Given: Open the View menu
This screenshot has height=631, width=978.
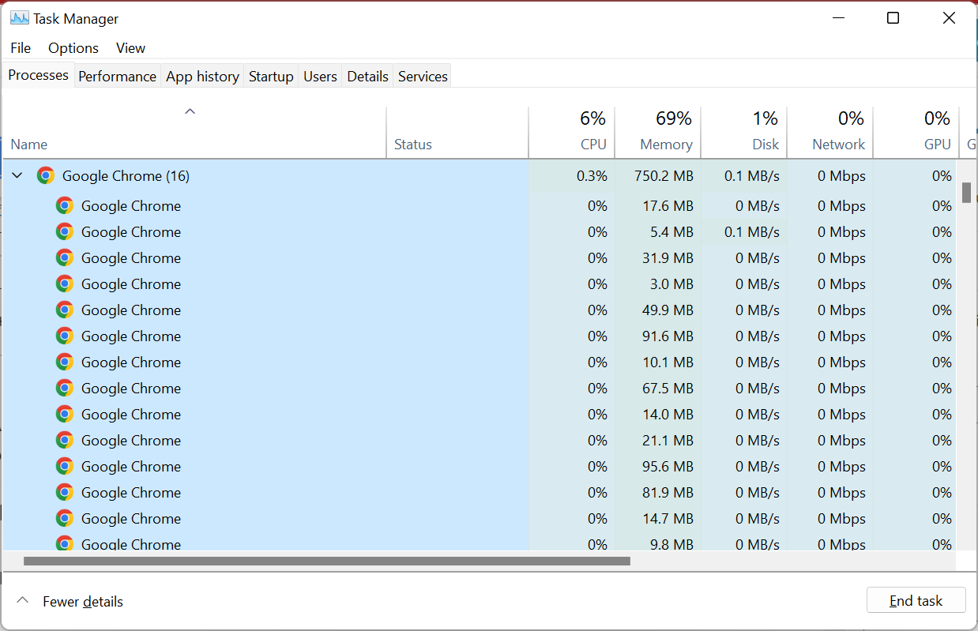Looking at the screenshot, I should pos(130,48).
